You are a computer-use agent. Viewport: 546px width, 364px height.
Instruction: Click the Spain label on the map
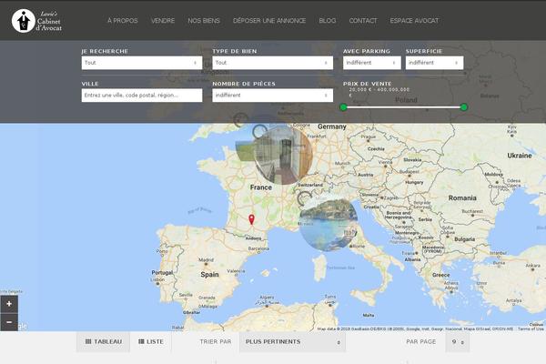tap(209, 275)
